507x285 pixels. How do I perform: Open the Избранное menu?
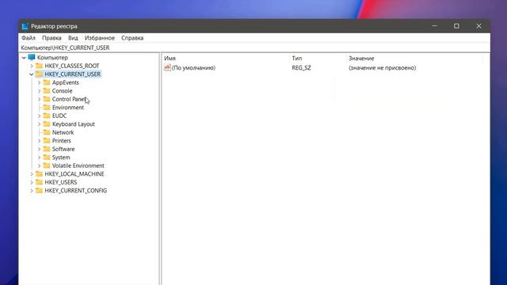click(x=100, y=38)
